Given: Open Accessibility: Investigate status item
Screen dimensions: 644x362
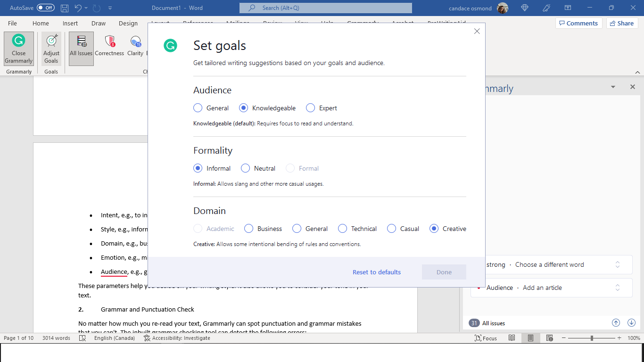Looking at the screenshot, I should coord(177,338).
